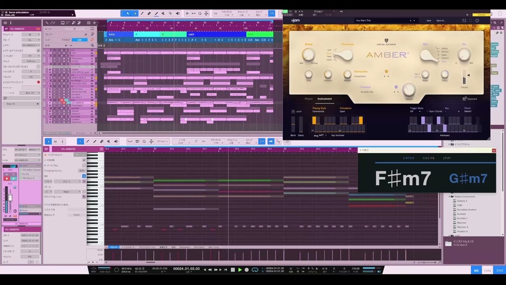Screen dimensions: 506x285
Task: Open the アクション dropdown in editor
Action: click(162, 141)
